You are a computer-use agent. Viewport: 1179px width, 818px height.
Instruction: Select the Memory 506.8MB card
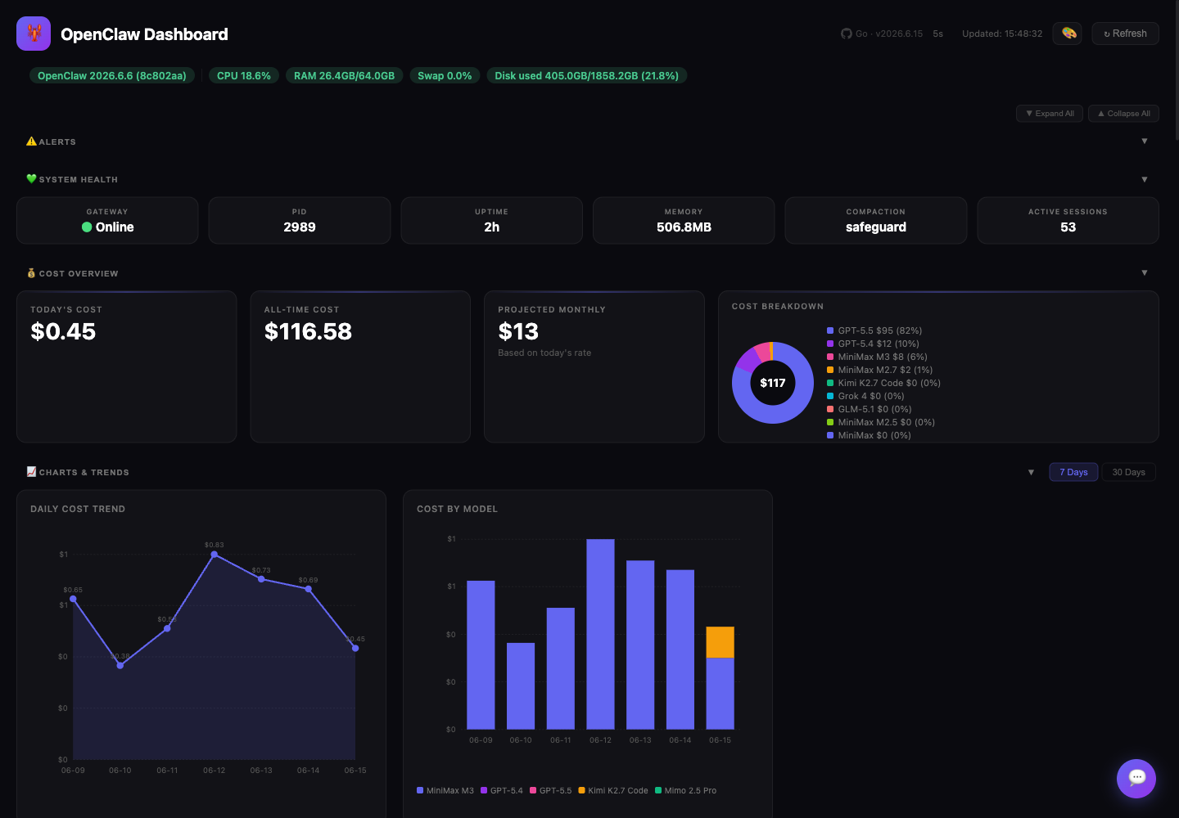pyautogui.click(x=684, y=220)
